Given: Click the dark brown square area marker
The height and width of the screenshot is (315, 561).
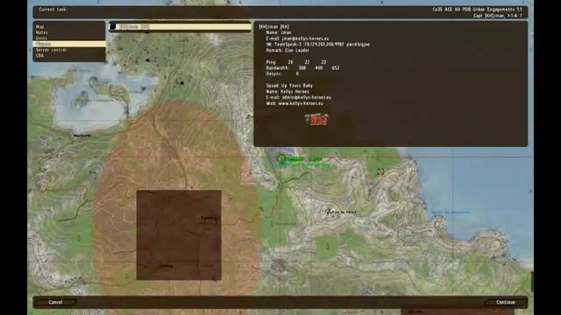Looking at the screenshot, I should coord(179,235).
